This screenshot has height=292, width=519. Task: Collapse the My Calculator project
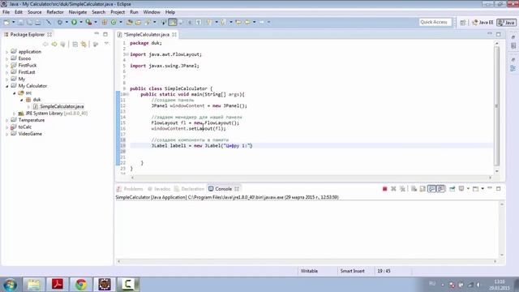(7, 86)
